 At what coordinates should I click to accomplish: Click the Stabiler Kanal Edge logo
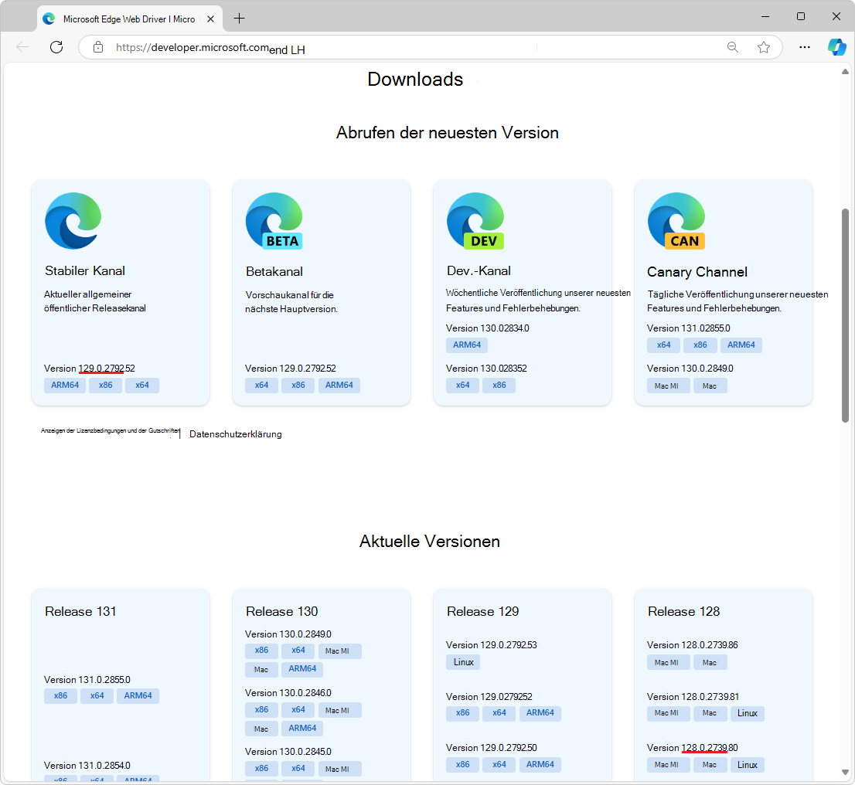[x=73, y=221]
